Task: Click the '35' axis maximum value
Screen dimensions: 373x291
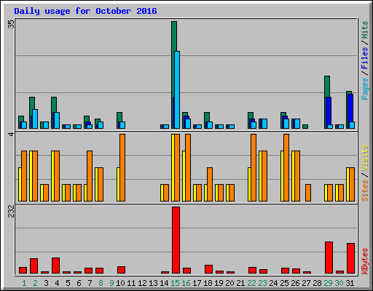Action: click(11, 24)
